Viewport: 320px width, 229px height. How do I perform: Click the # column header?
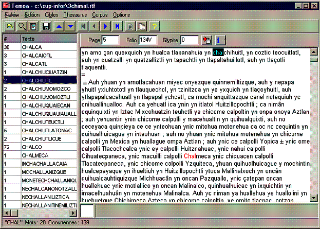tap(10, 39)
